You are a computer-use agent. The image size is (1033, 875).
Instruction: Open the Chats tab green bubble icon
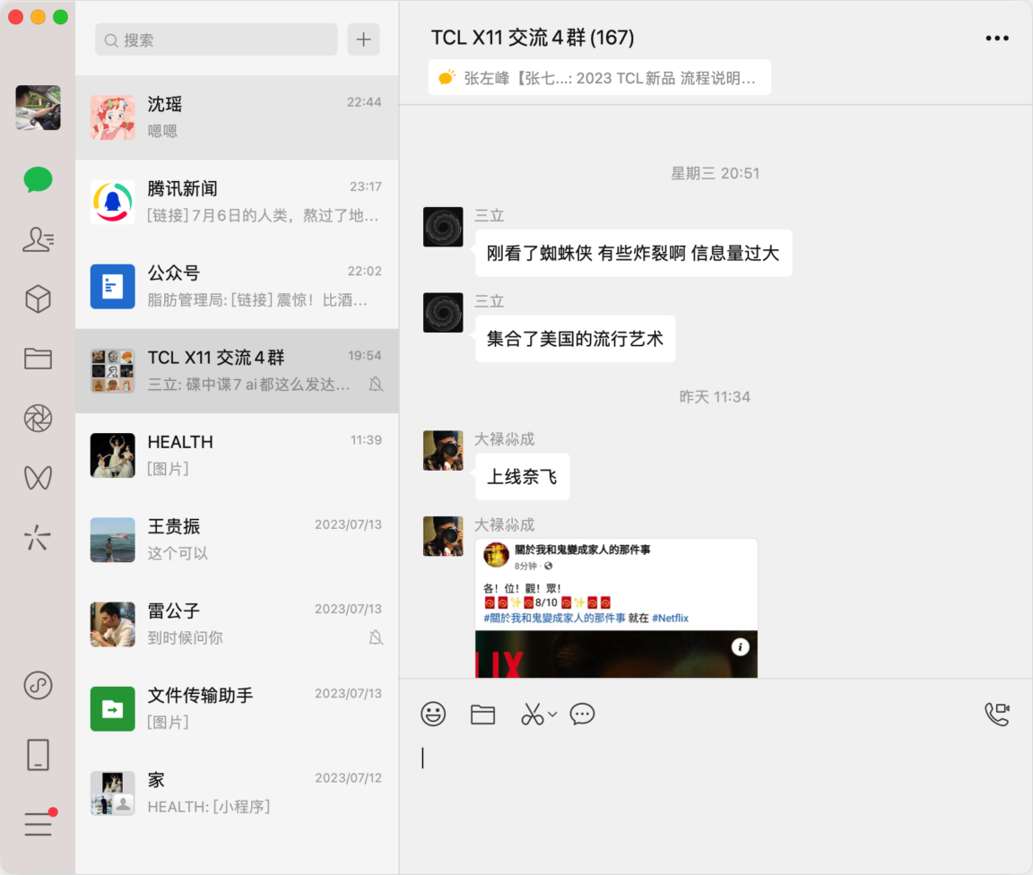click(39, 179)
